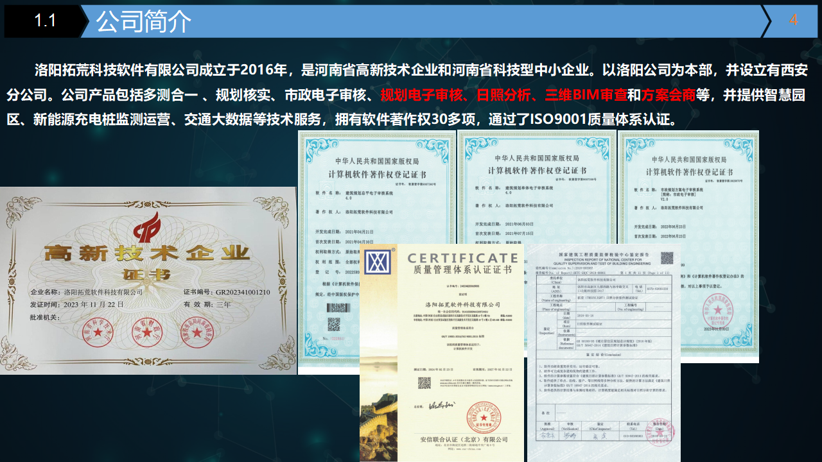Click the page number 4
Screen dimensions: 822x462
[793, 20]
